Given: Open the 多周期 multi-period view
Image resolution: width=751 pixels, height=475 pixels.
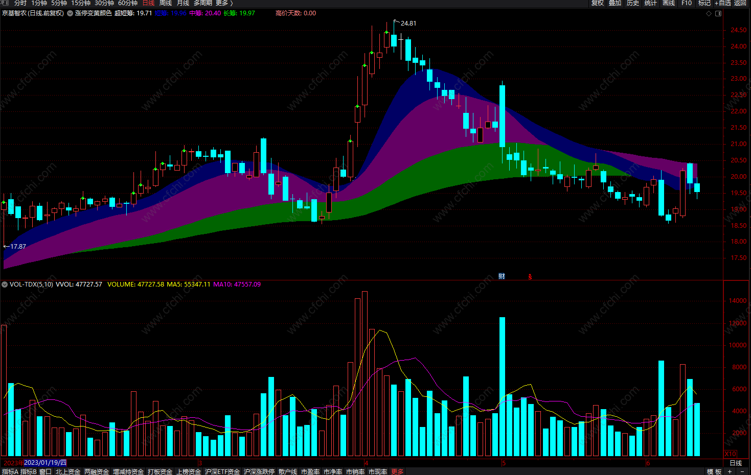Looking at the screenshot, I should pyautogui.click(x=202, y=3).
